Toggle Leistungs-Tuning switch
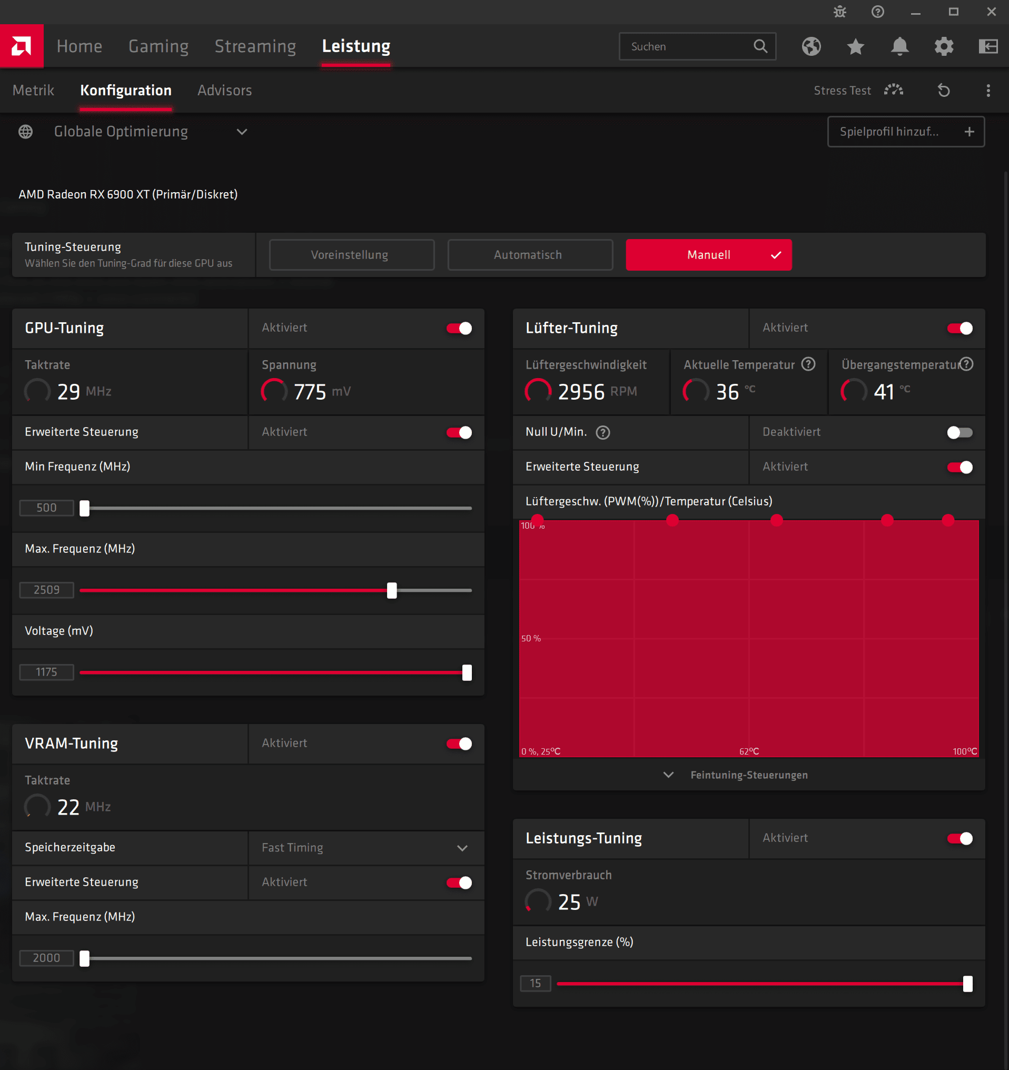 [x=959, y=838]
